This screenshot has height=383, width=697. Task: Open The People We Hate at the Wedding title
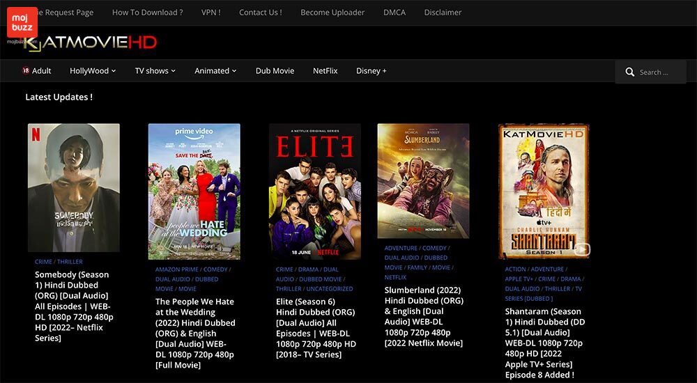[194, 334]
